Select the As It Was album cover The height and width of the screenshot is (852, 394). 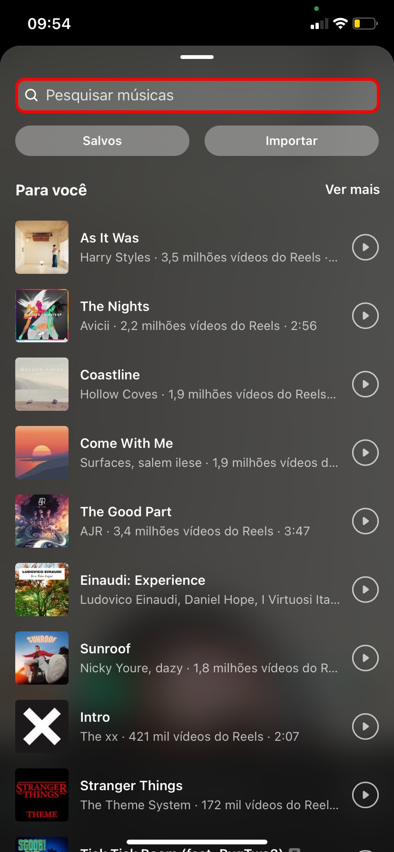point(42,247)
